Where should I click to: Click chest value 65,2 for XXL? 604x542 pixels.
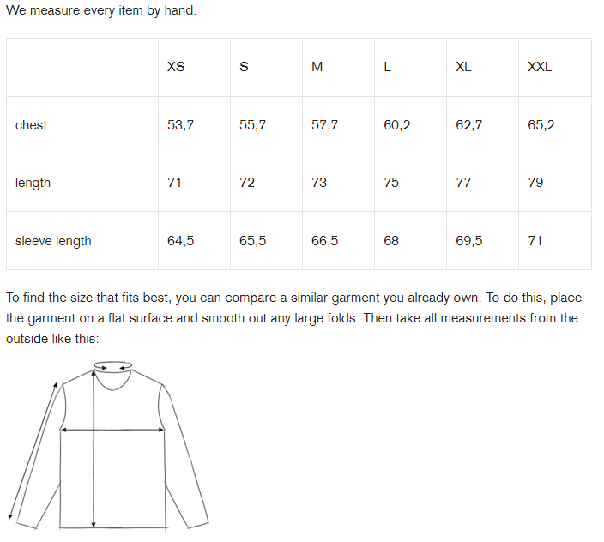point(541,125)
